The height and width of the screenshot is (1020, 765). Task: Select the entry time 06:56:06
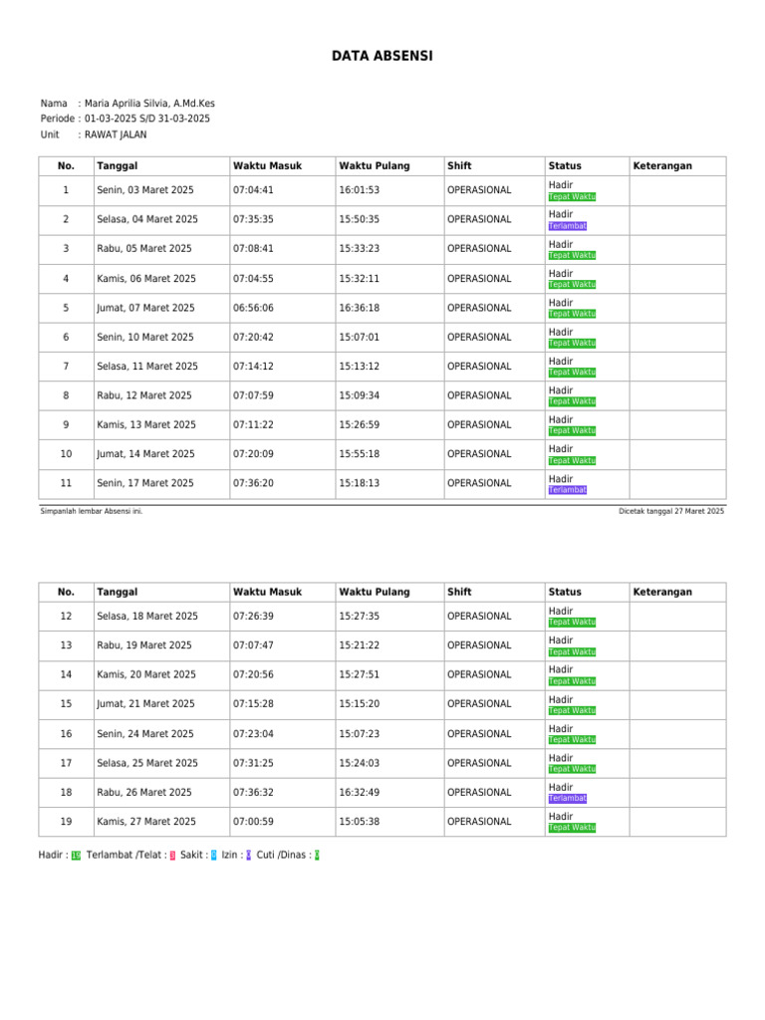point(253,308)
